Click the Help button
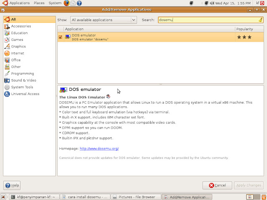Viewport: 267px width, 200px height. (x=12, y=185)
